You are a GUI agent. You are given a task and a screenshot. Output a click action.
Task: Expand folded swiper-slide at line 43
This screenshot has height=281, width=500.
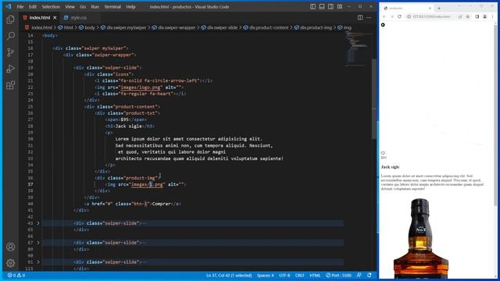click(x=38, y=223)
